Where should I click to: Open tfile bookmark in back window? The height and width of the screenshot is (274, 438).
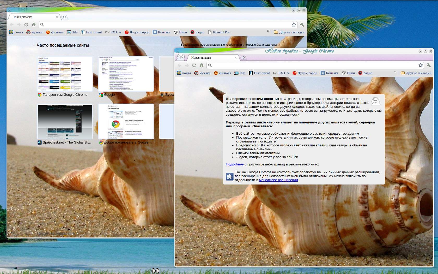tap(72, 32)
